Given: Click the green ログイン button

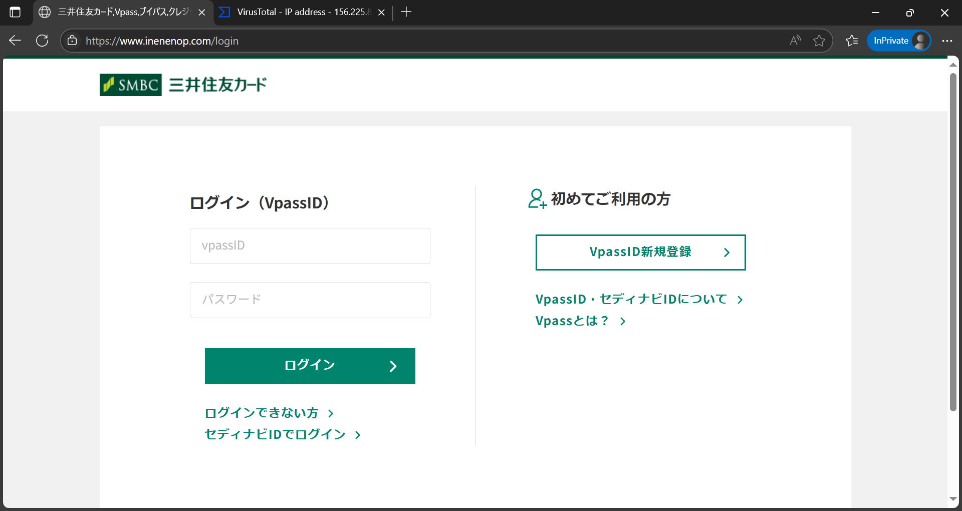Looking at the screenshot, I should 310,366.
